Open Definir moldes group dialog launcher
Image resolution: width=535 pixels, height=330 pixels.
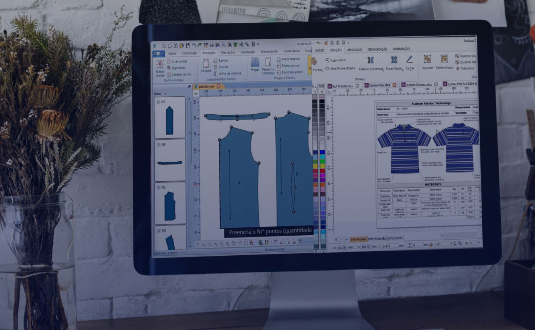[195, 80]
